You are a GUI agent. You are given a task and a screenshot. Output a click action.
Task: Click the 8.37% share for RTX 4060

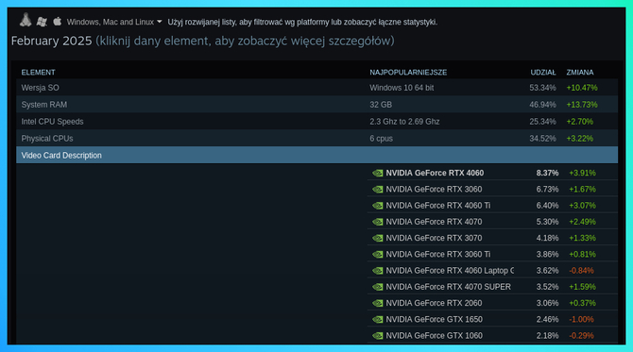[547, 173]
